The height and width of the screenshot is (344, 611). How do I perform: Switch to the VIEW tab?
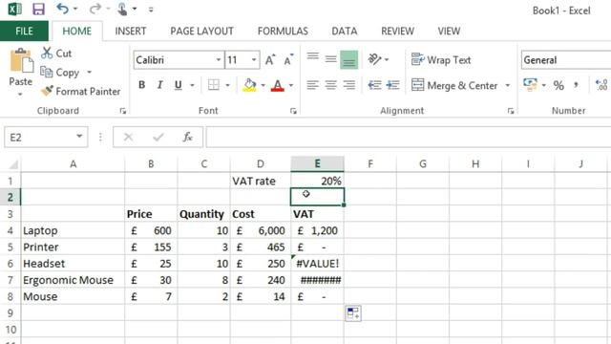coord(449,32)
